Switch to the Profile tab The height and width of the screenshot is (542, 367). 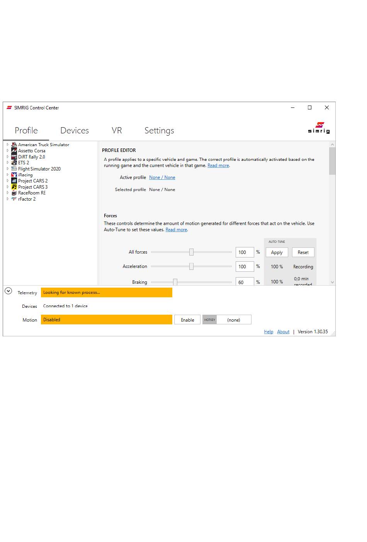pyautogui.click(x=26, y=131)
